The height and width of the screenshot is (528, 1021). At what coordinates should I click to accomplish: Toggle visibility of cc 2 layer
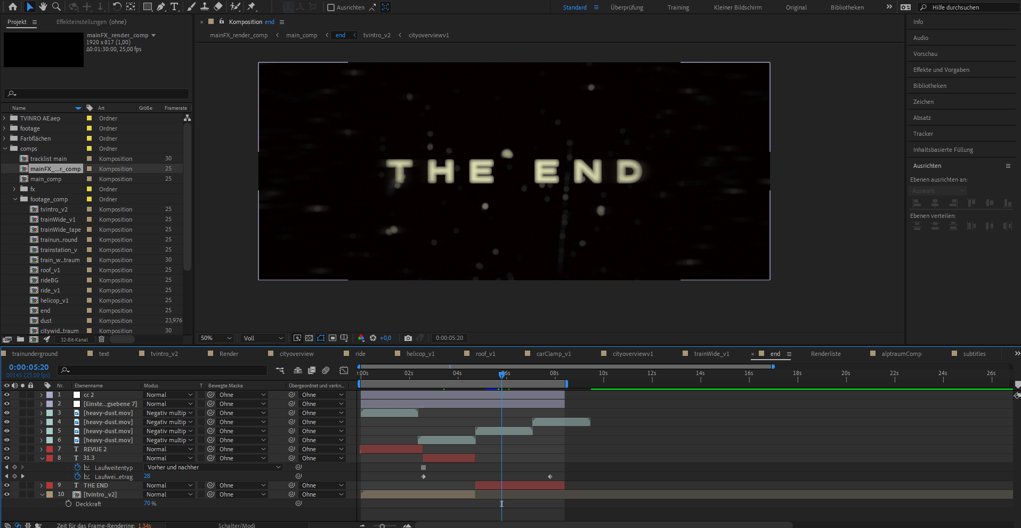pos(7,395)
